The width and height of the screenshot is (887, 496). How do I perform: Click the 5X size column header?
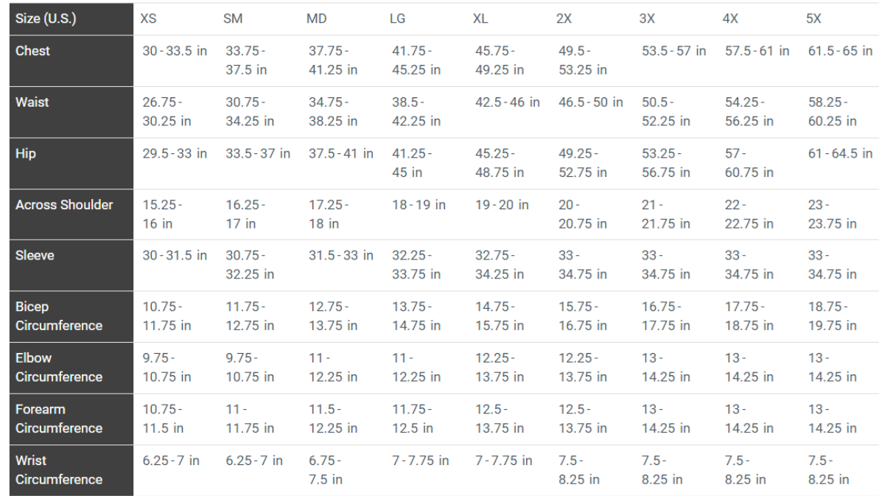(x=814, y=18)
